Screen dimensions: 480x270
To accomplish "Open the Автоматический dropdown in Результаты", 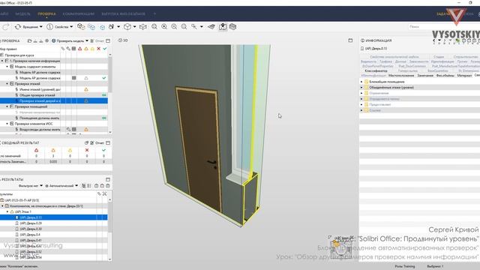I will tap(61, 186).
